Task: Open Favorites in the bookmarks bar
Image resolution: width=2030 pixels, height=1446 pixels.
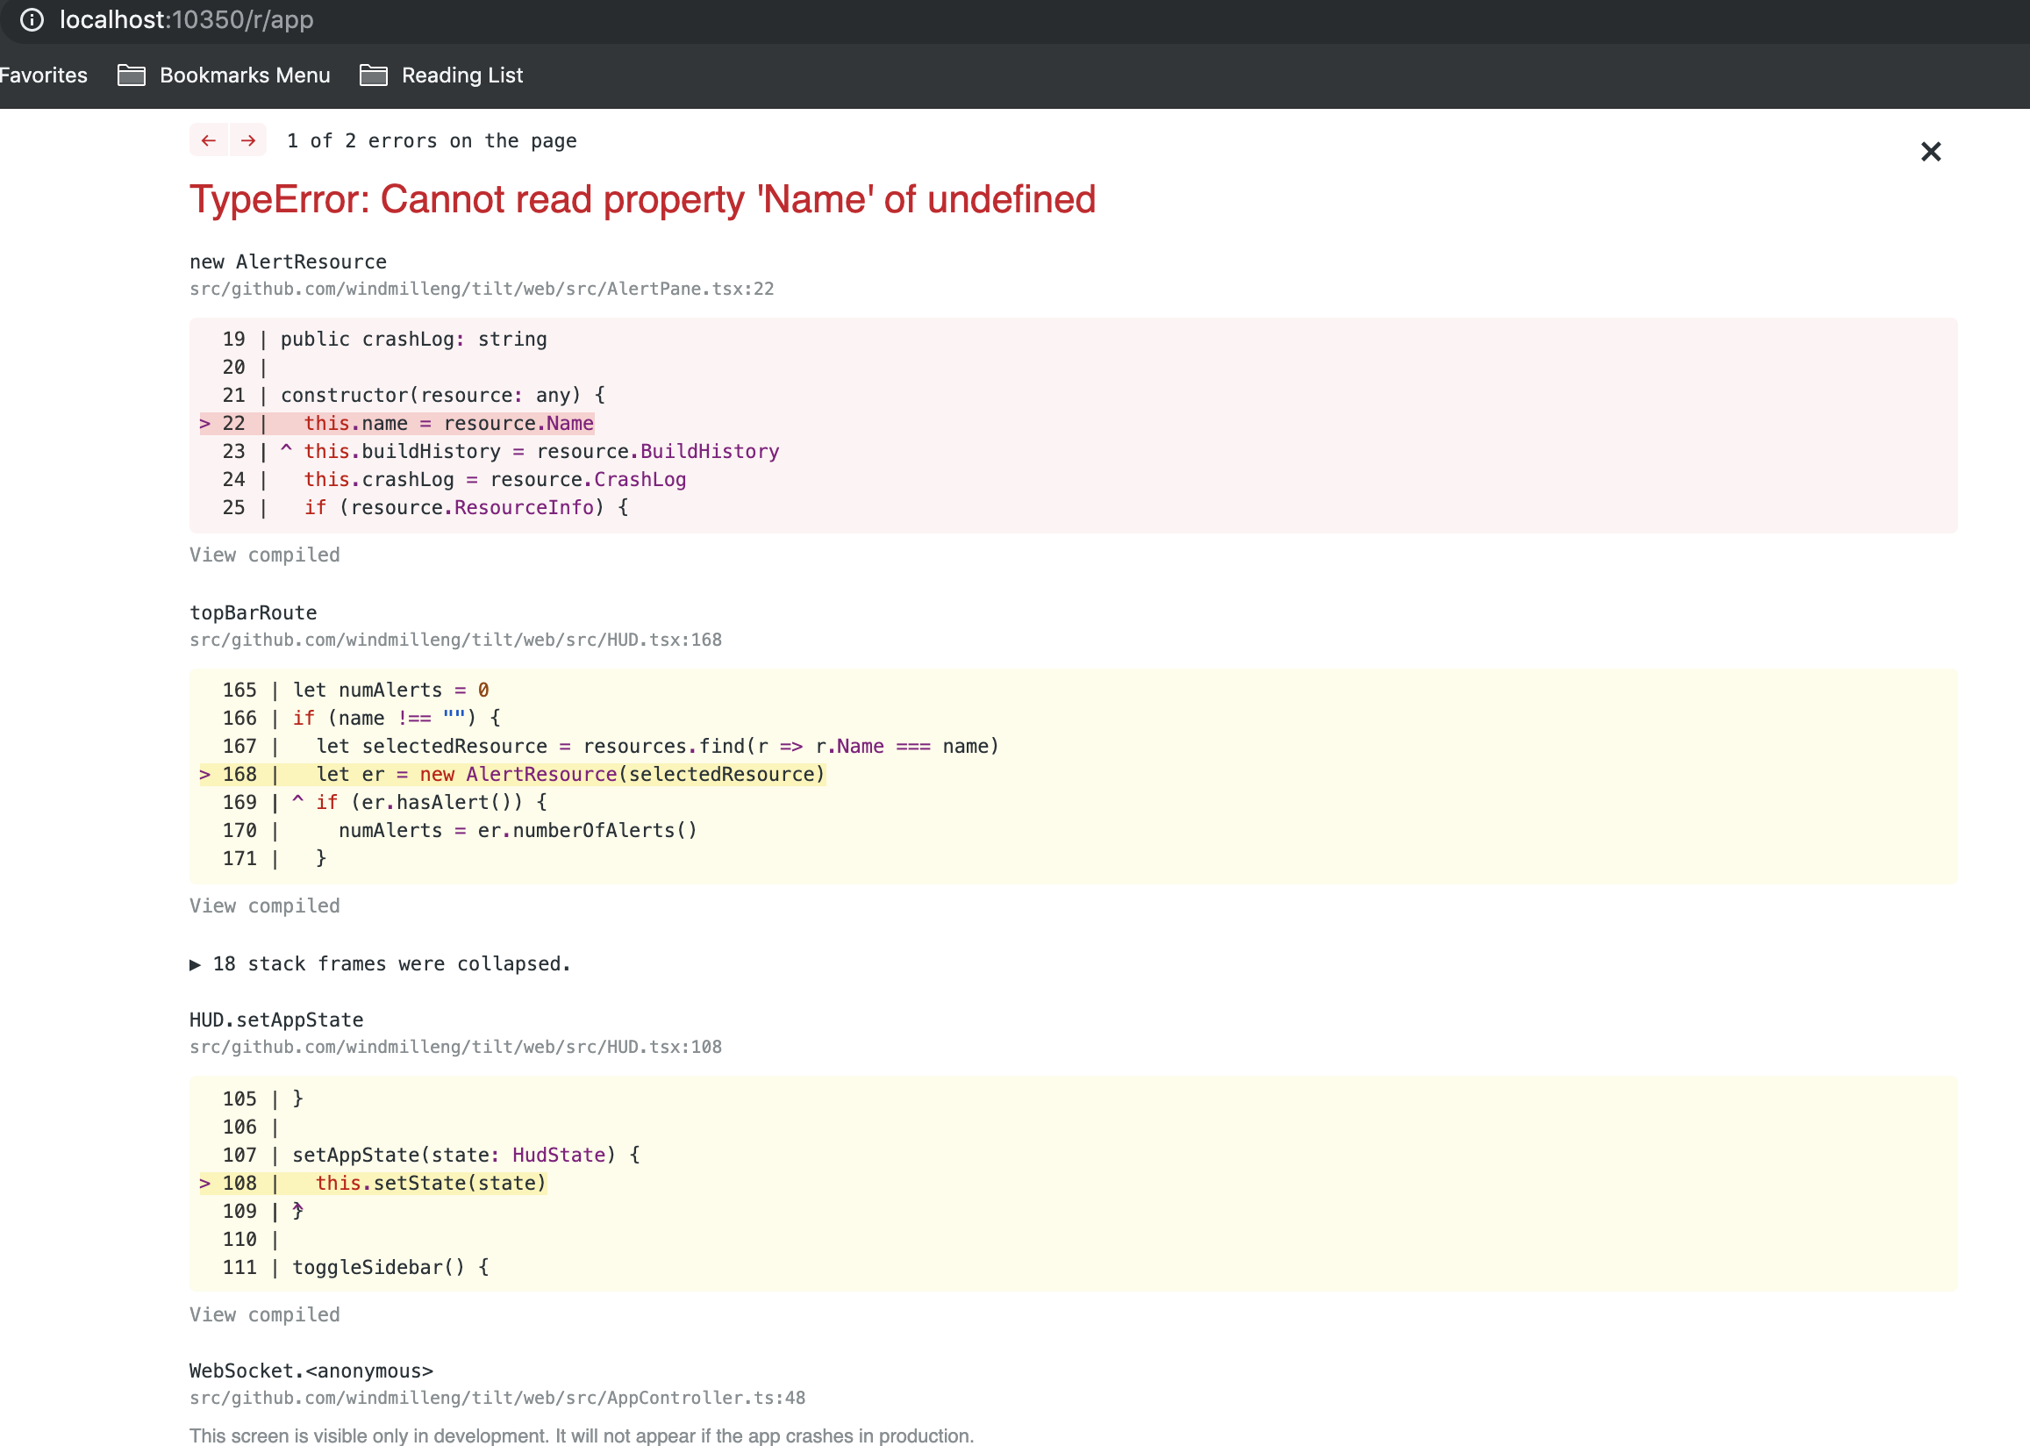Action: 43,75
